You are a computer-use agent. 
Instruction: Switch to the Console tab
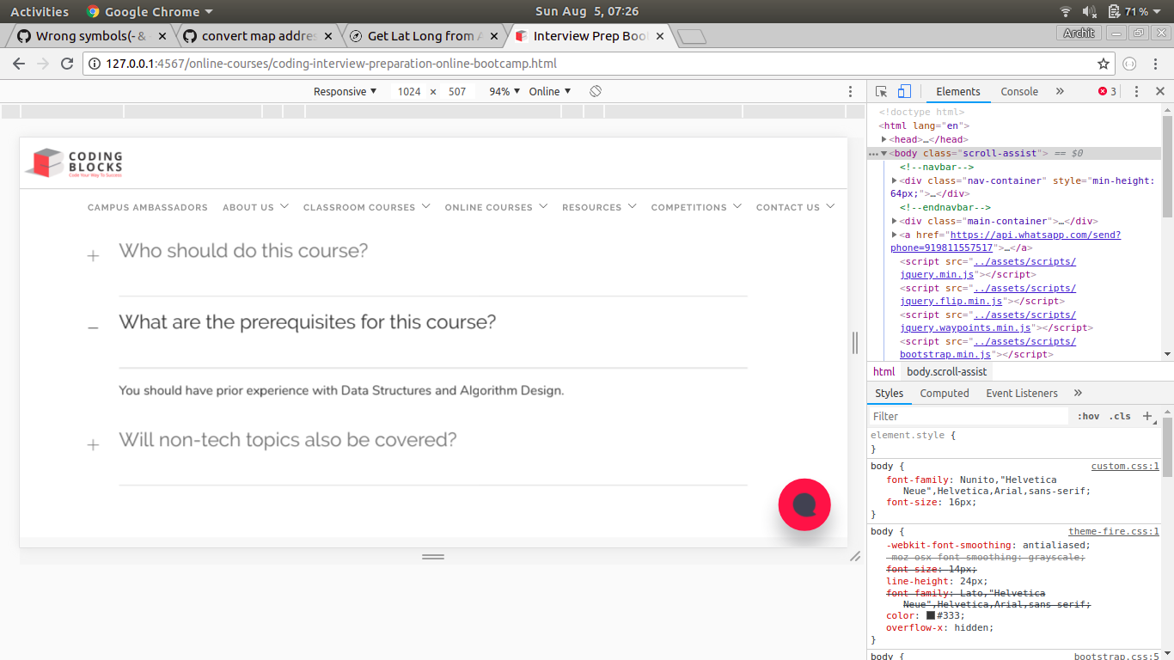1019,91
